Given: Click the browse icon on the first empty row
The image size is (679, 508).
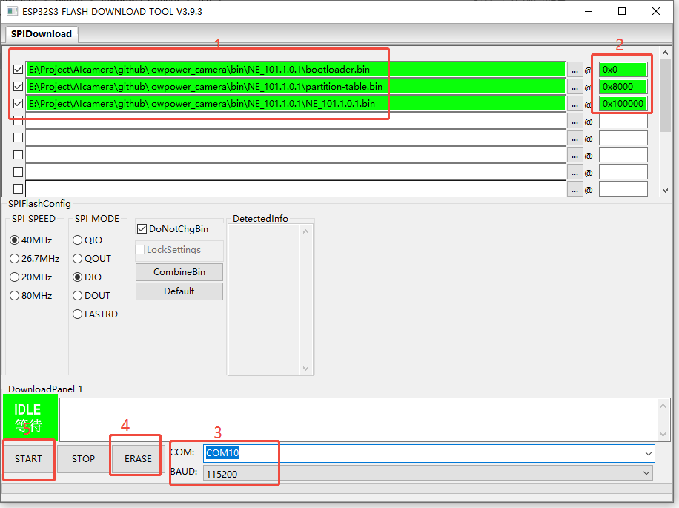Looking at the screenshot, I should click(575, 120).
